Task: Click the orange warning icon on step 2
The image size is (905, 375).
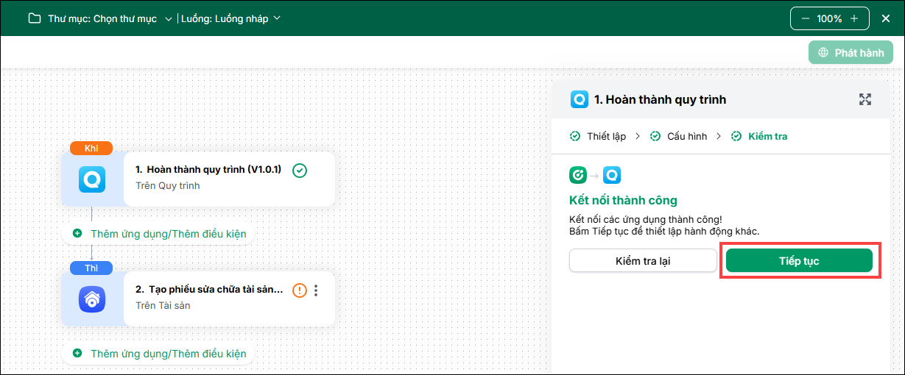Action: pos(300,290)
